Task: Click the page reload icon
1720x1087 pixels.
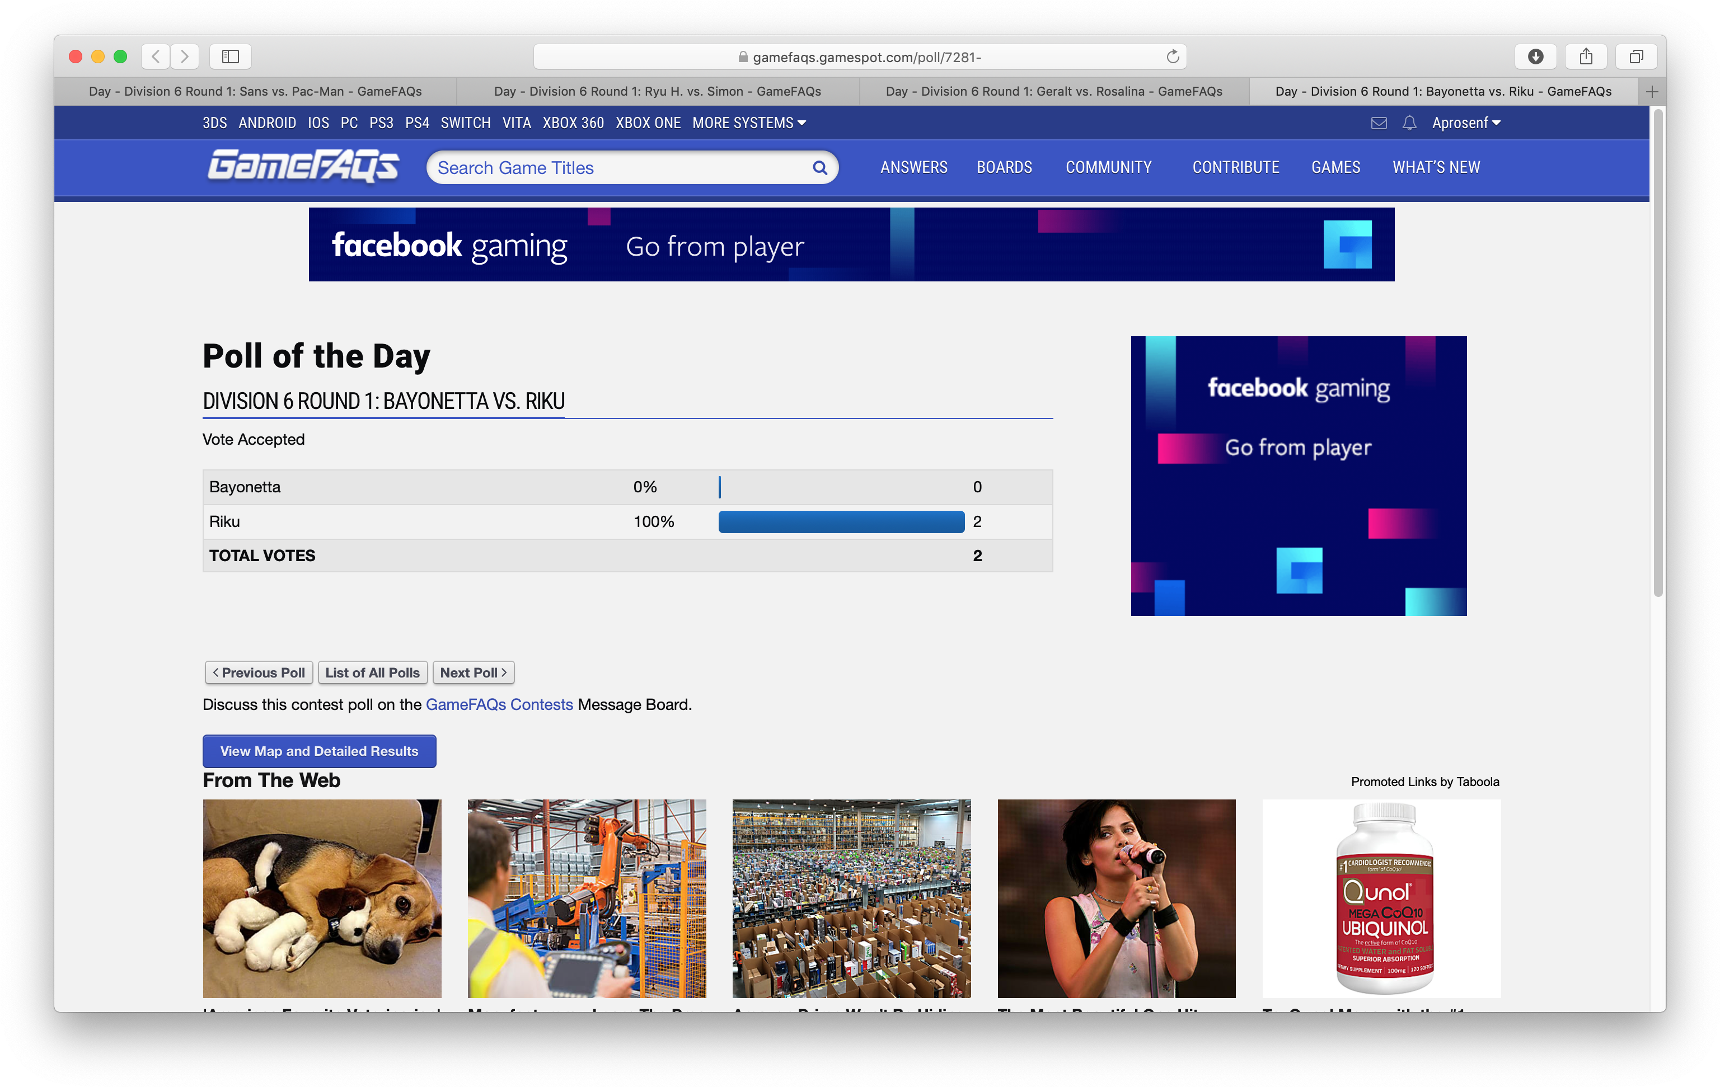Action: [x=1172, y=57]
